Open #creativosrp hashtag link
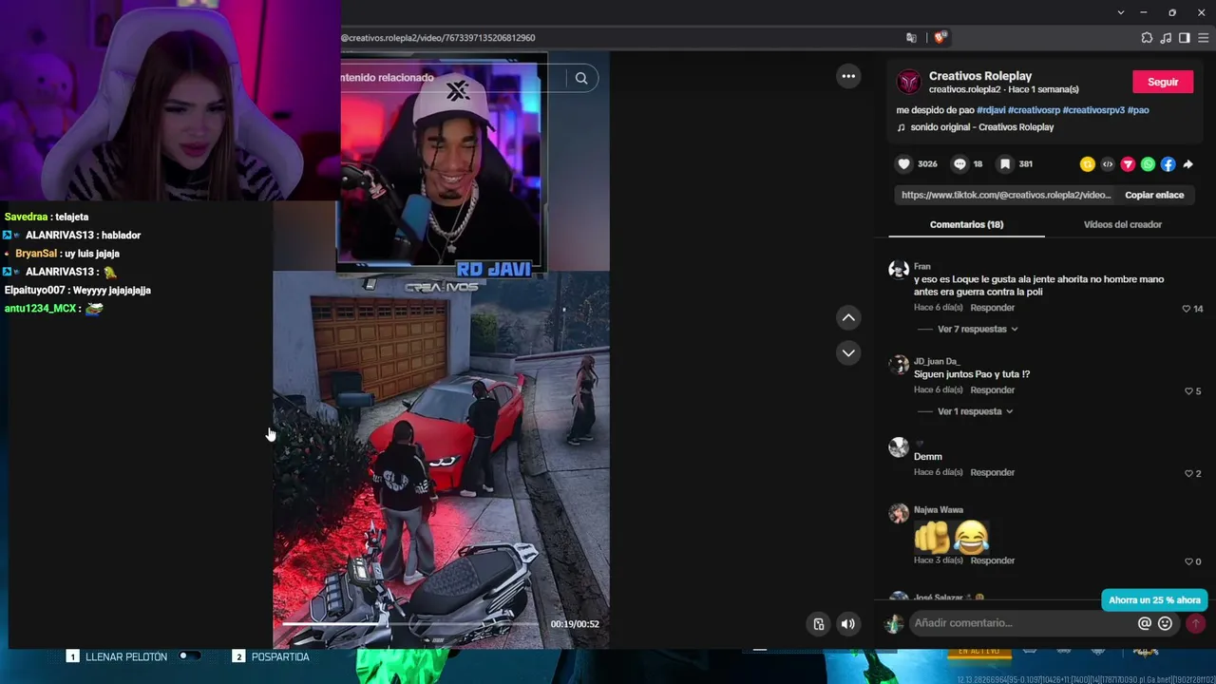Image resolution: width=1216 pixels, height=684 pixels. point(1034,110)
